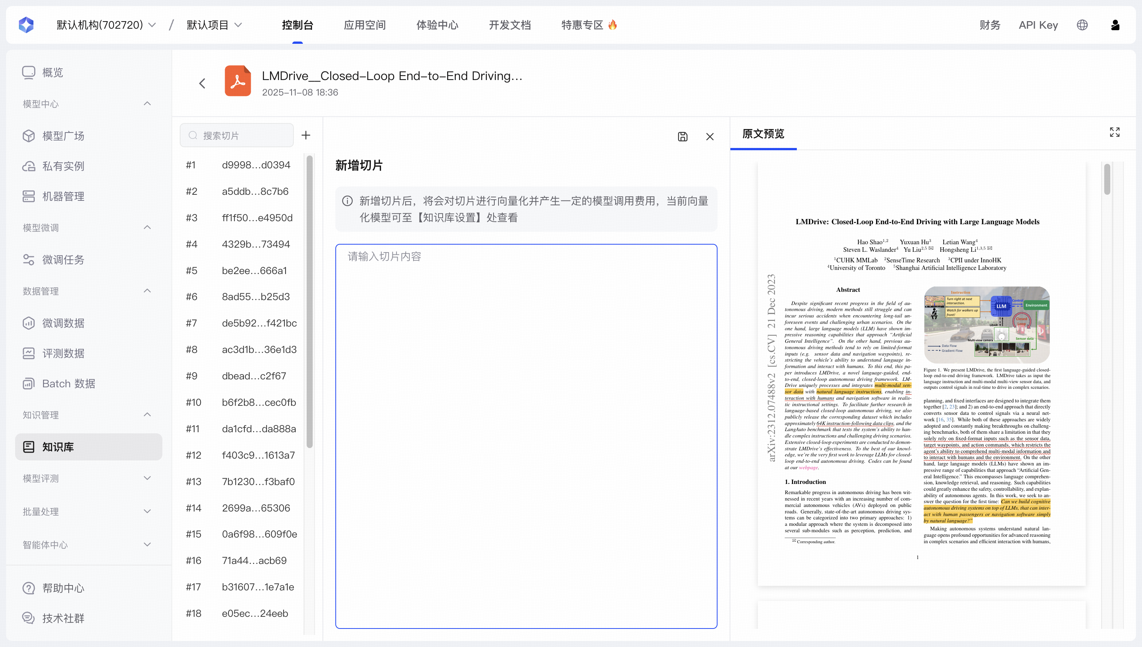The height and width of the screenshot is (647, 1142).
Task: Expand the 智能体中心 sidebar section
Action: click(147, 544)
